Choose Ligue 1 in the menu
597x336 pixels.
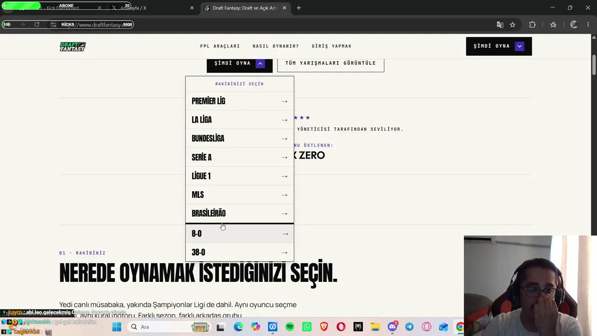point(240,176)
